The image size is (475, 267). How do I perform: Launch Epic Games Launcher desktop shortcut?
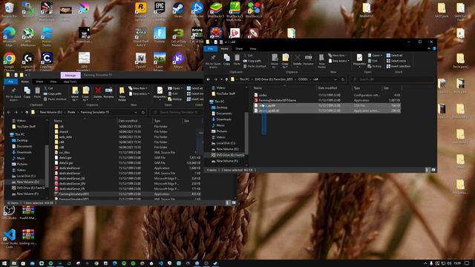160,10
